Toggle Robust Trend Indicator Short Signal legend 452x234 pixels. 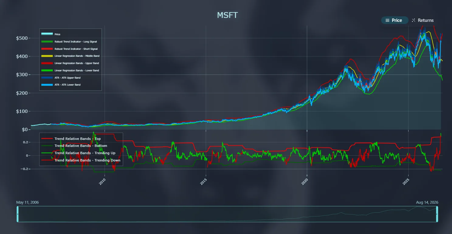click(70, 49)
